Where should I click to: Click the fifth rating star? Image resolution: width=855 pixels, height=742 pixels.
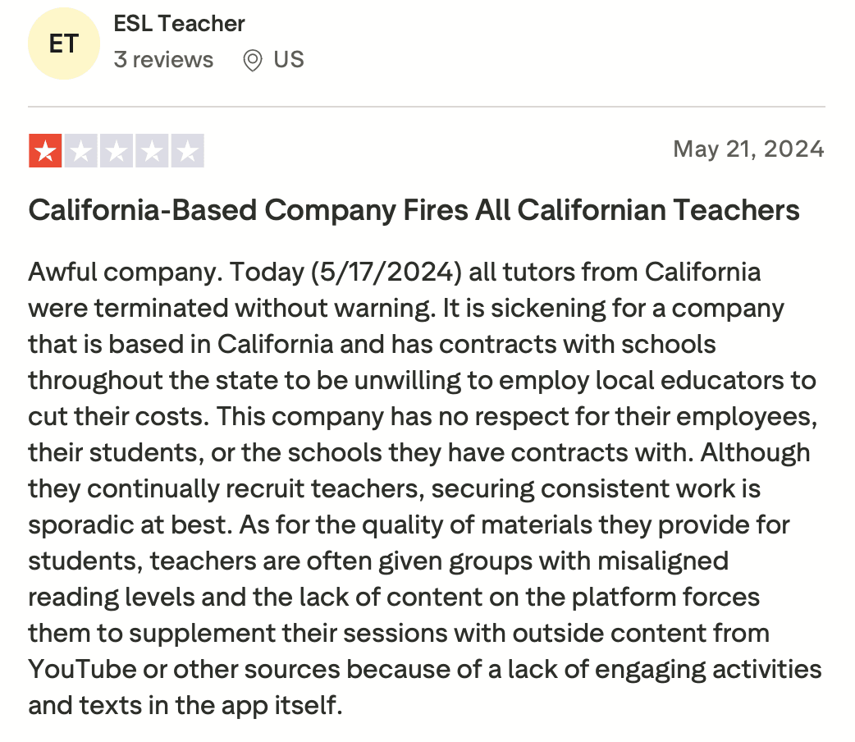(188, 151)
